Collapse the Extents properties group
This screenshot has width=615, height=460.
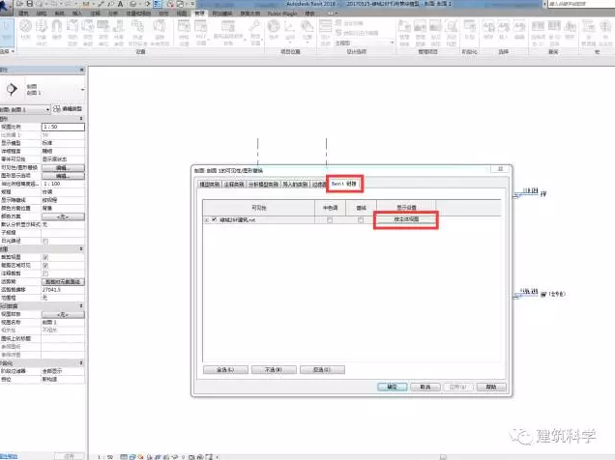coord(81,248)
